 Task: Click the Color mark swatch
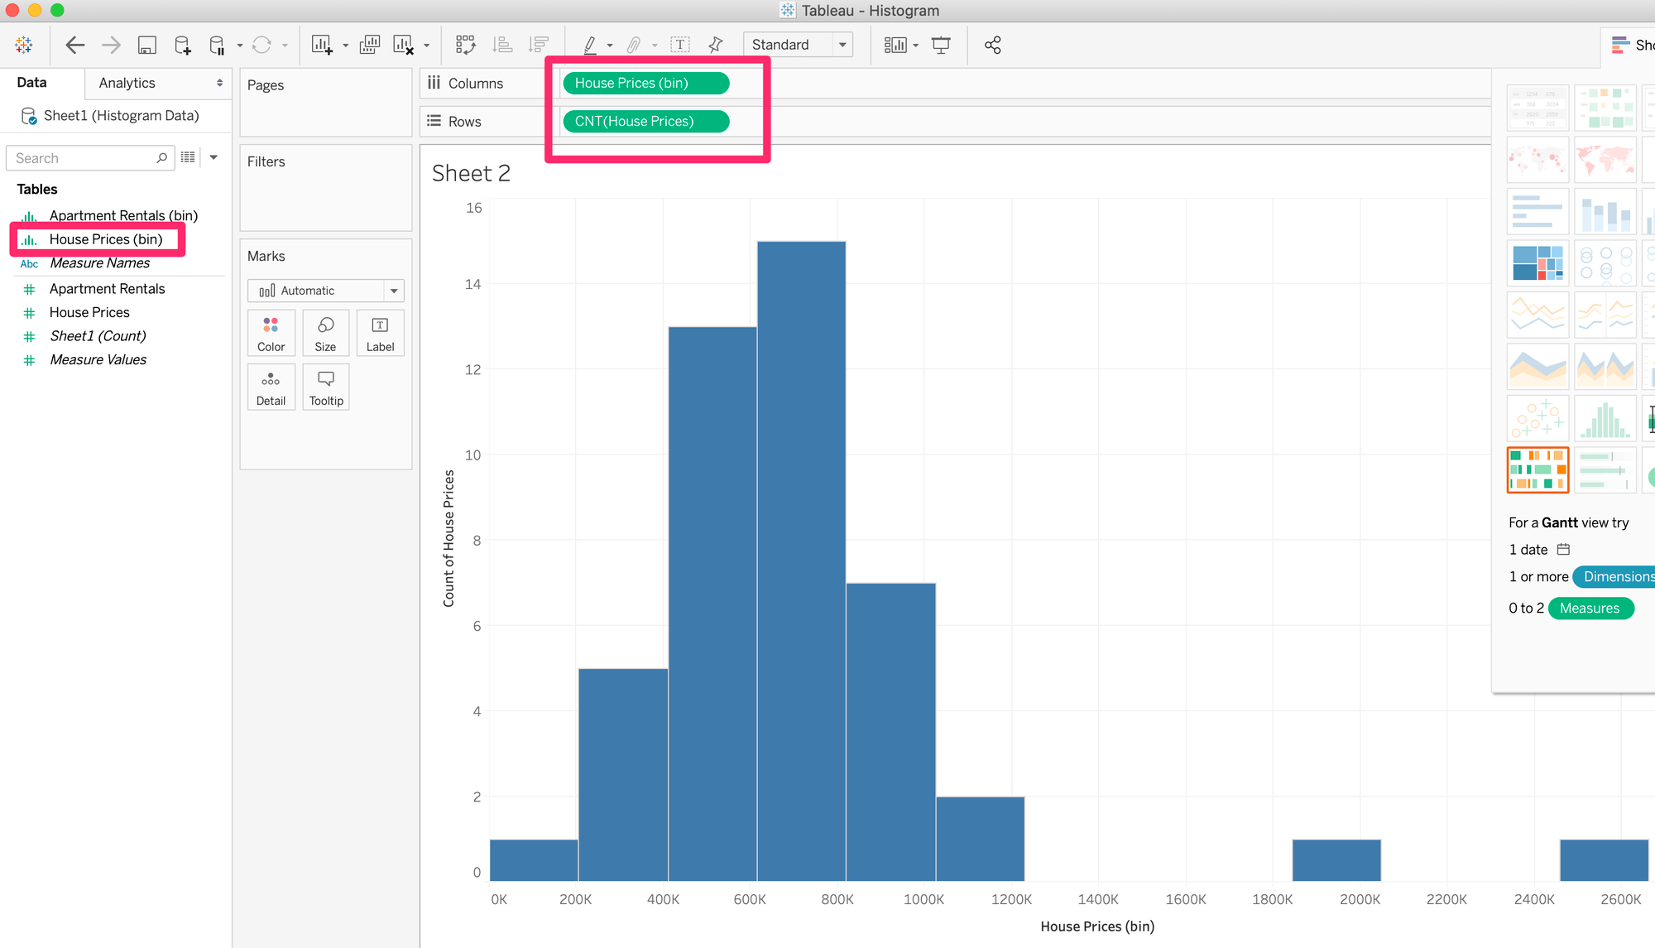coord(270,333)
